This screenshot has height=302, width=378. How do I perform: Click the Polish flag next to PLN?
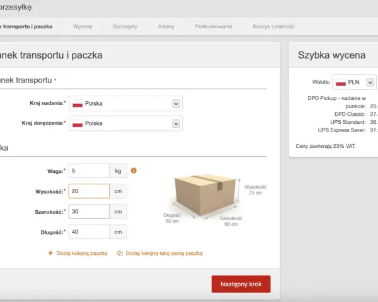(341, 82)
